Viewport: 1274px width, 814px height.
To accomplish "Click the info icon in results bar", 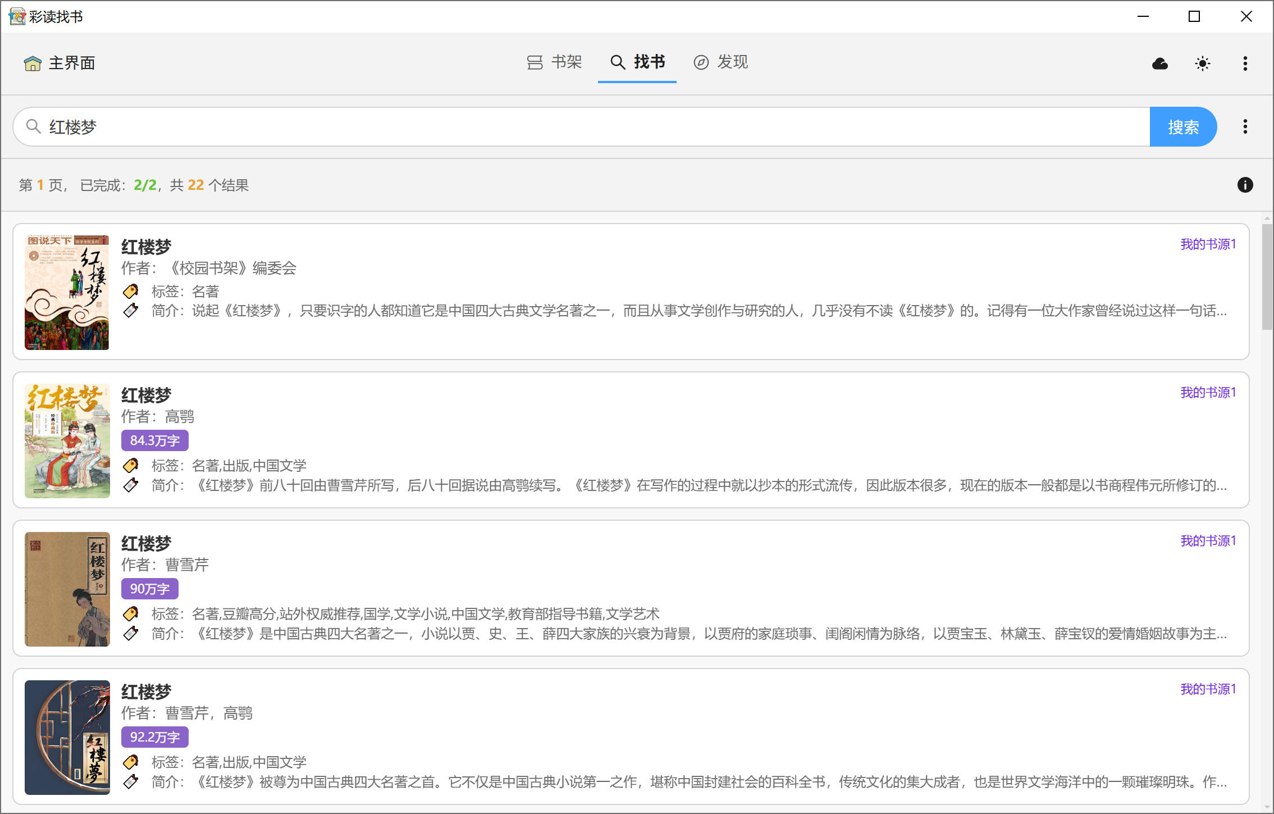I will coord(1245,185).
